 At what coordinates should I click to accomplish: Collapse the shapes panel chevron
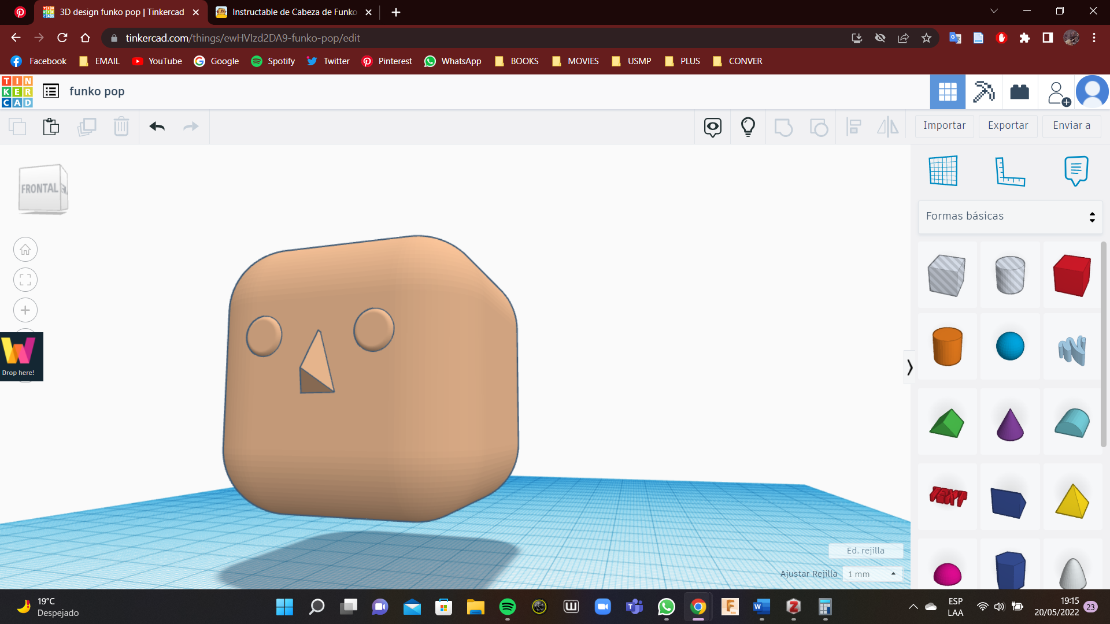tap(909, 367)
